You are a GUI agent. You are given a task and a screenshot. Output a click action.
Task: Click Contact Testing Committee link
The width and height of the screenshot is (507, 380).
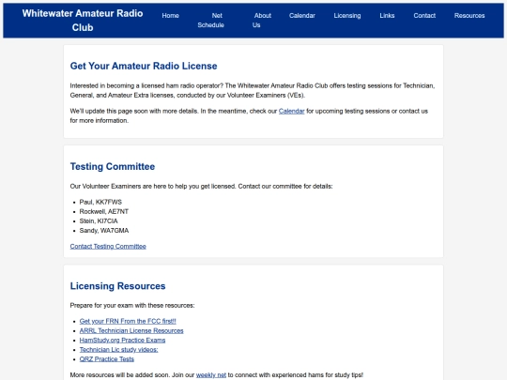108,246
